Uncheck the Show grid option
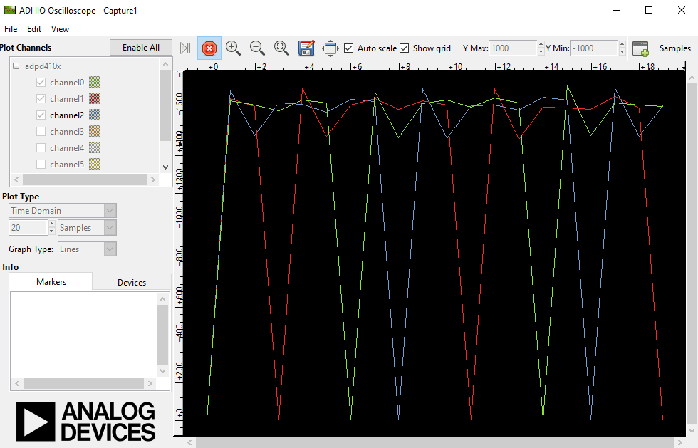This screenshot has height=448, width=698. [x=405, y=48]
